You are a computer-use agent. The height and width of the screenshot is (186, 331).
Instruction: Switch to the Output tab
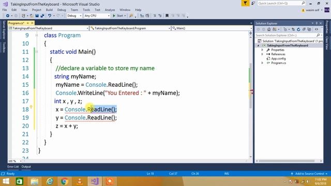26,166
